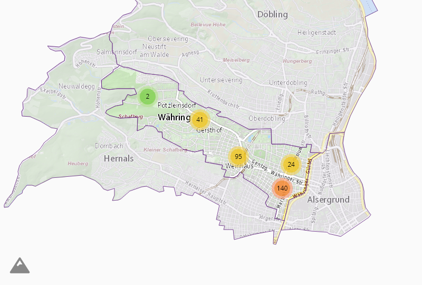The width and height of the screenshot is (422, 285).
Task: Toggle the mountain terrain basemap icon
Action: pos(20,265)
